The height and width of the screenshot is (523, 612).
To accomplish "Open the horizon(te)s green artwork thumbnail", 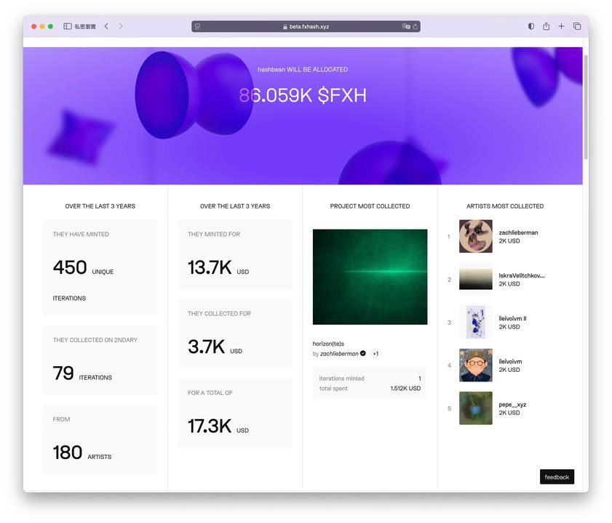I will (x=370, y=277).
